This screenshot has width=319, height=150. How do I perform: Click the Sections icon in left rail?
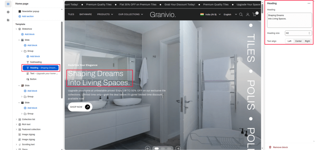pyautogui.click(x=8, y=4)
